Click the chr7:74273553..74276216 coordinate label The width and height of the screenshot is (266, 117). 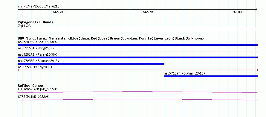tap(39, 7)
